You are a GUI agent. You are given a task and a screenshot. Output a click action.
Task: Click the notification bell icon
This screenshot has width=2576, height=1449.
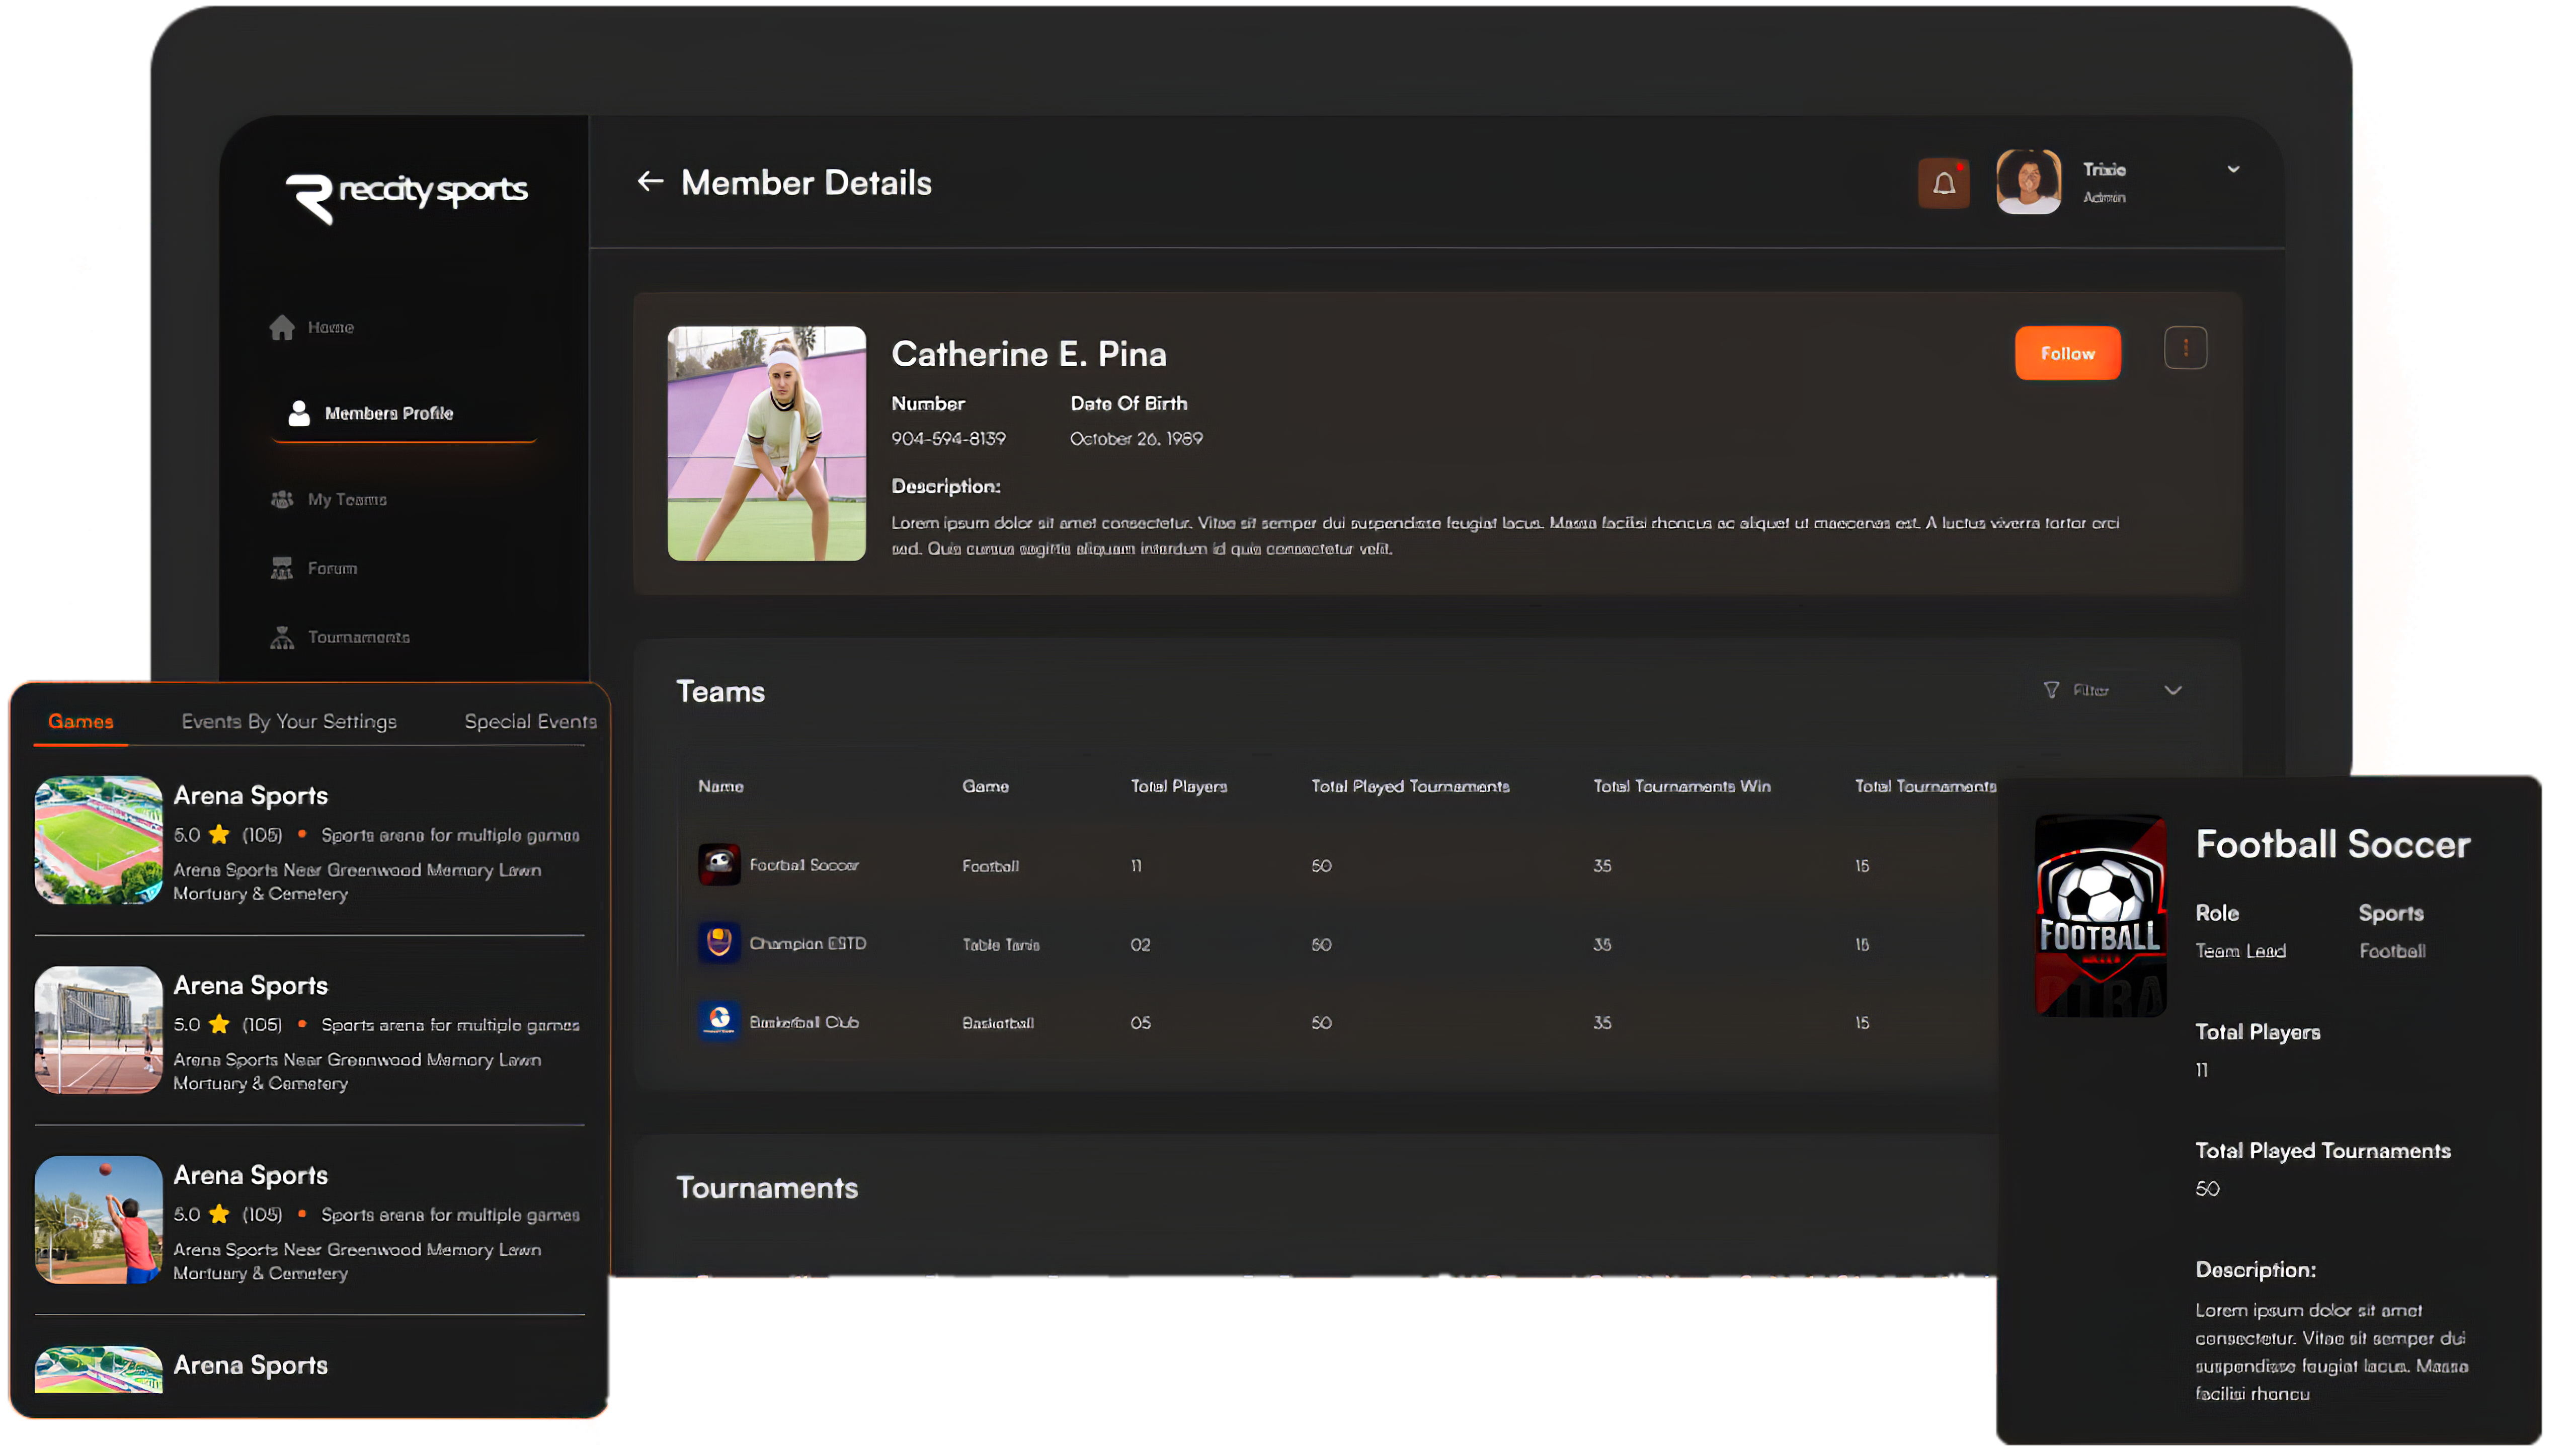1943,183
